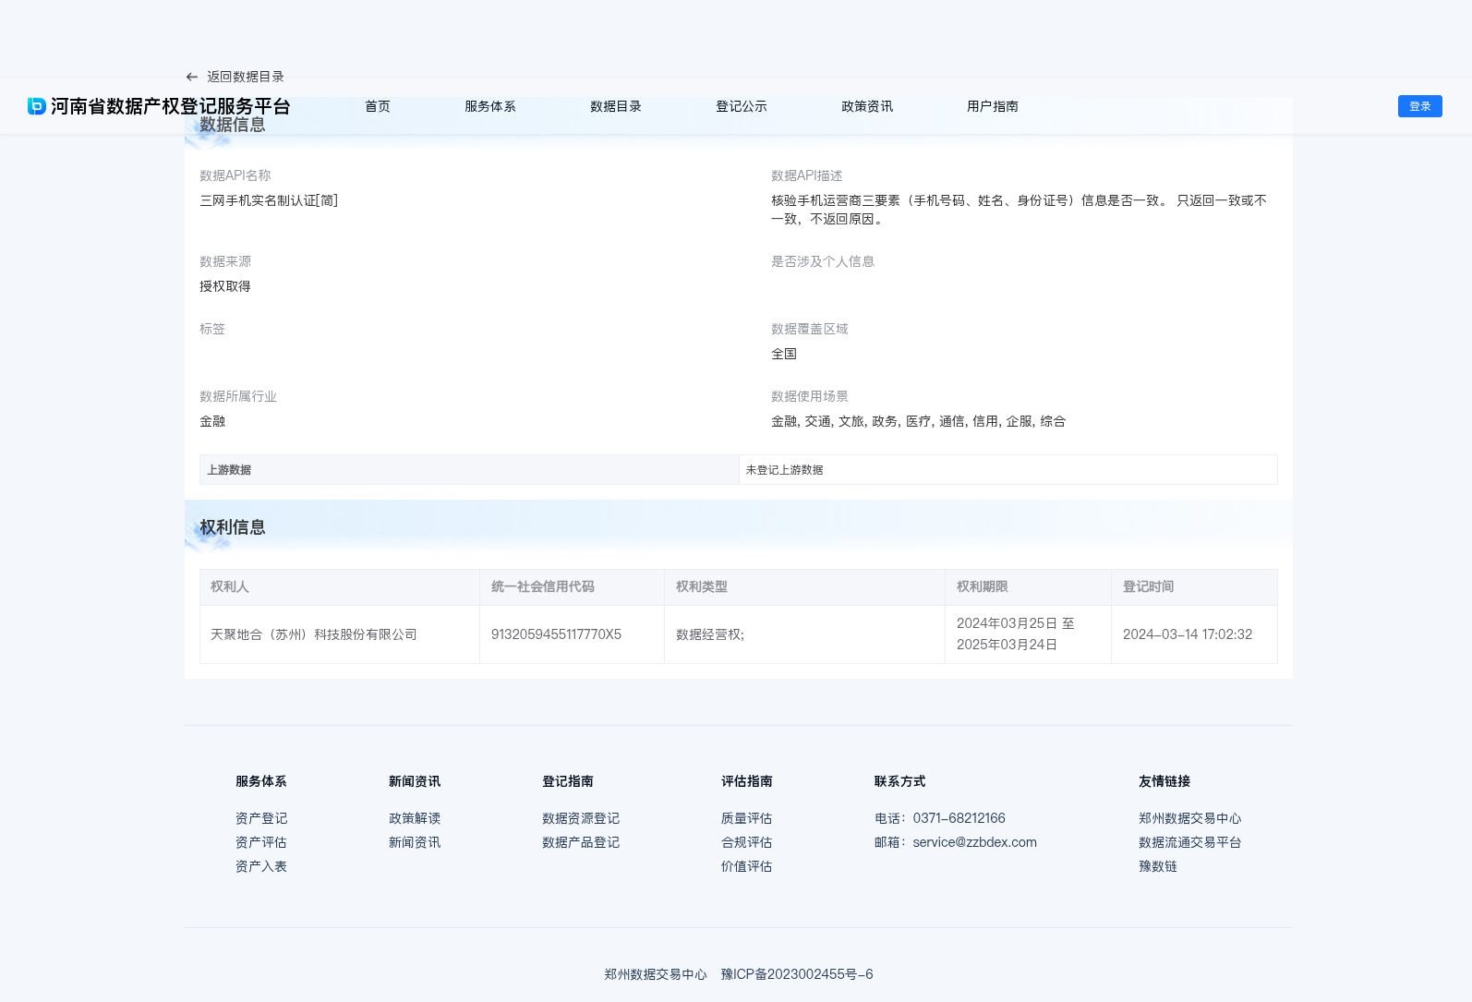
Task: Click the API name 三网手机实名制认证[简]
Action: 269,200
